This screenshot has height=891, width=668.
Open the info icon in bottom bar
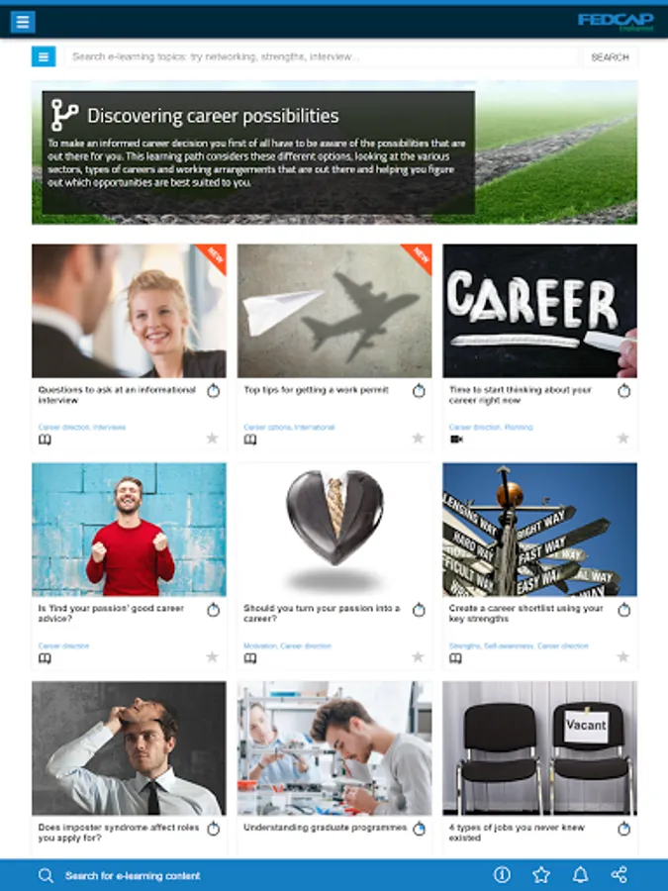pyautogui.click(x=502, y=874)
